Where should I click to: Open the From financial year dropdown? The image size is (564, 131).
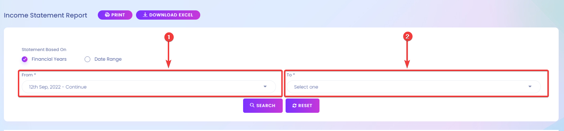coord(148,87)
